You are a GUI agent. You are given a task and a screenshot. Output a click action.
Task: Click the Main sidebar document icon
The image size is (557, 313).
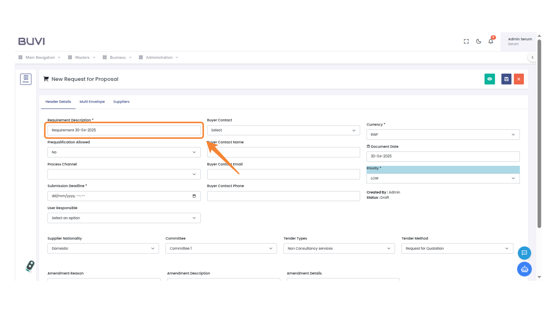(x=26, y=79)
